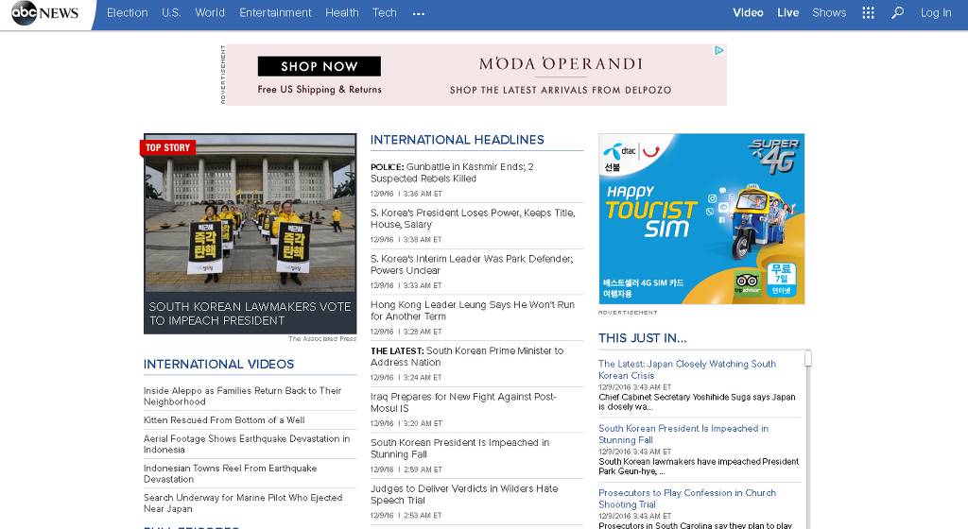Image resolution: width=968 pixels, height=529 pixels.
Task: Go to the Entertainment section
Action: 275,13
